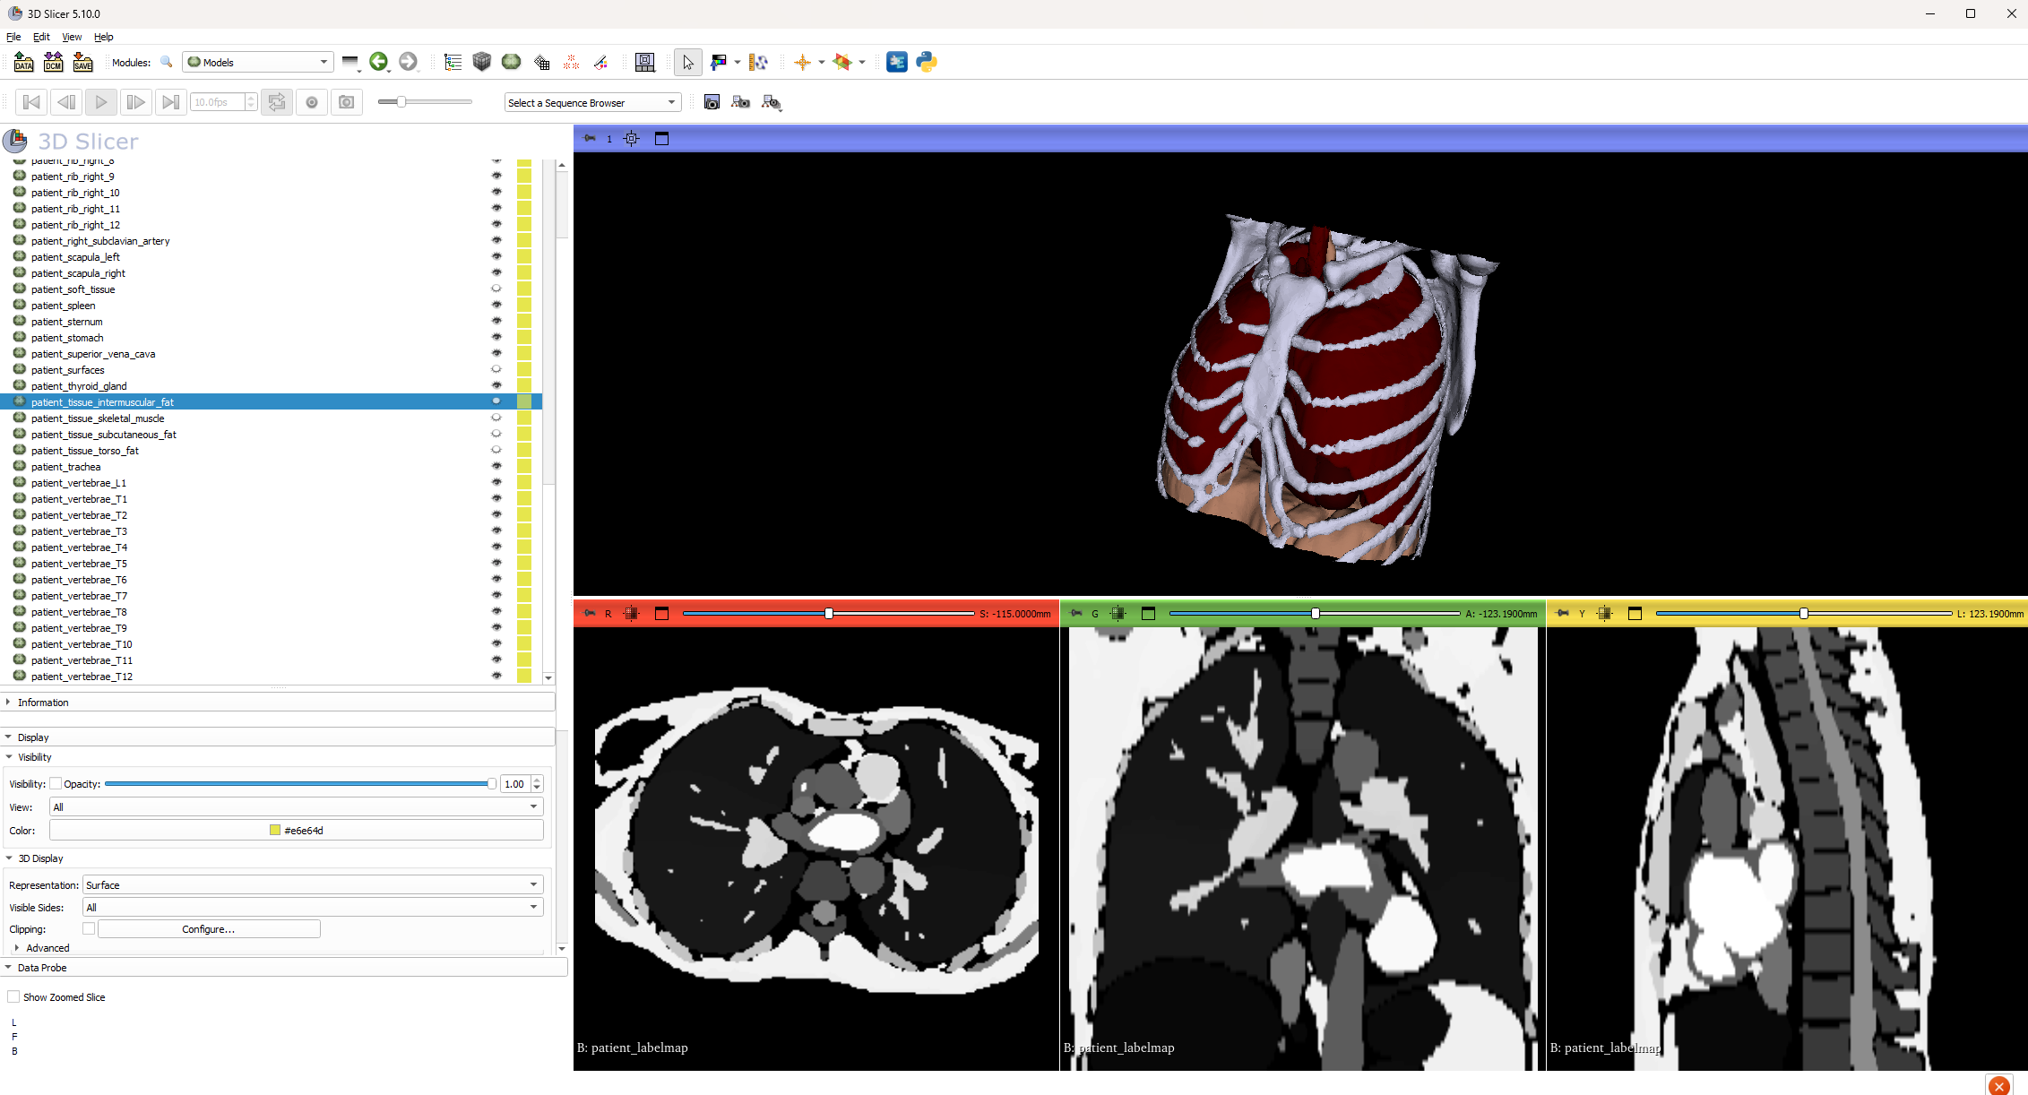Open the Modules dropdown showing Models
Viewport: 2028px width, 1095px height.
(x=258, y=62)
